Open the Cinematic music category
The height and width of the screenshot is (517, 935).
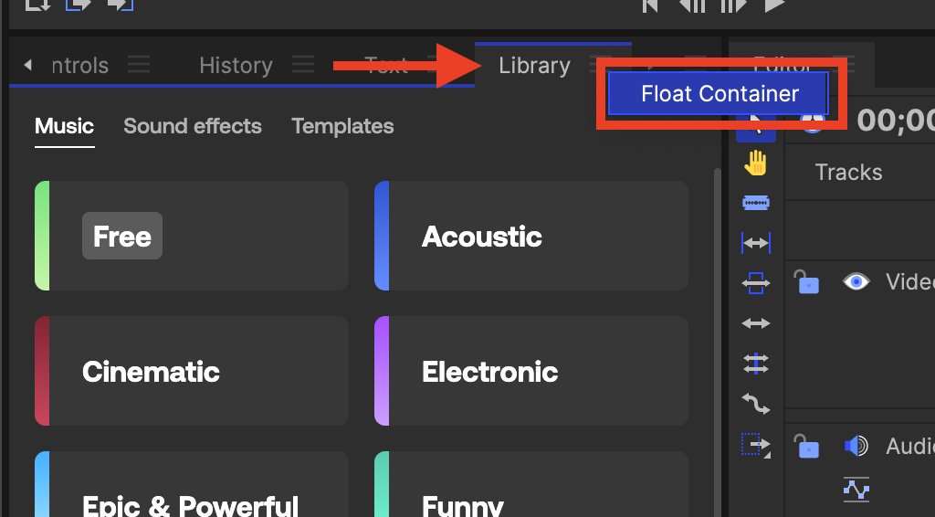(192, 371)
